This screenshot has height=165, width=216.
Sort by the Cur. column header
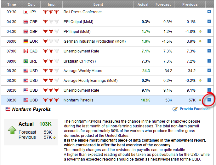[31, 4]
